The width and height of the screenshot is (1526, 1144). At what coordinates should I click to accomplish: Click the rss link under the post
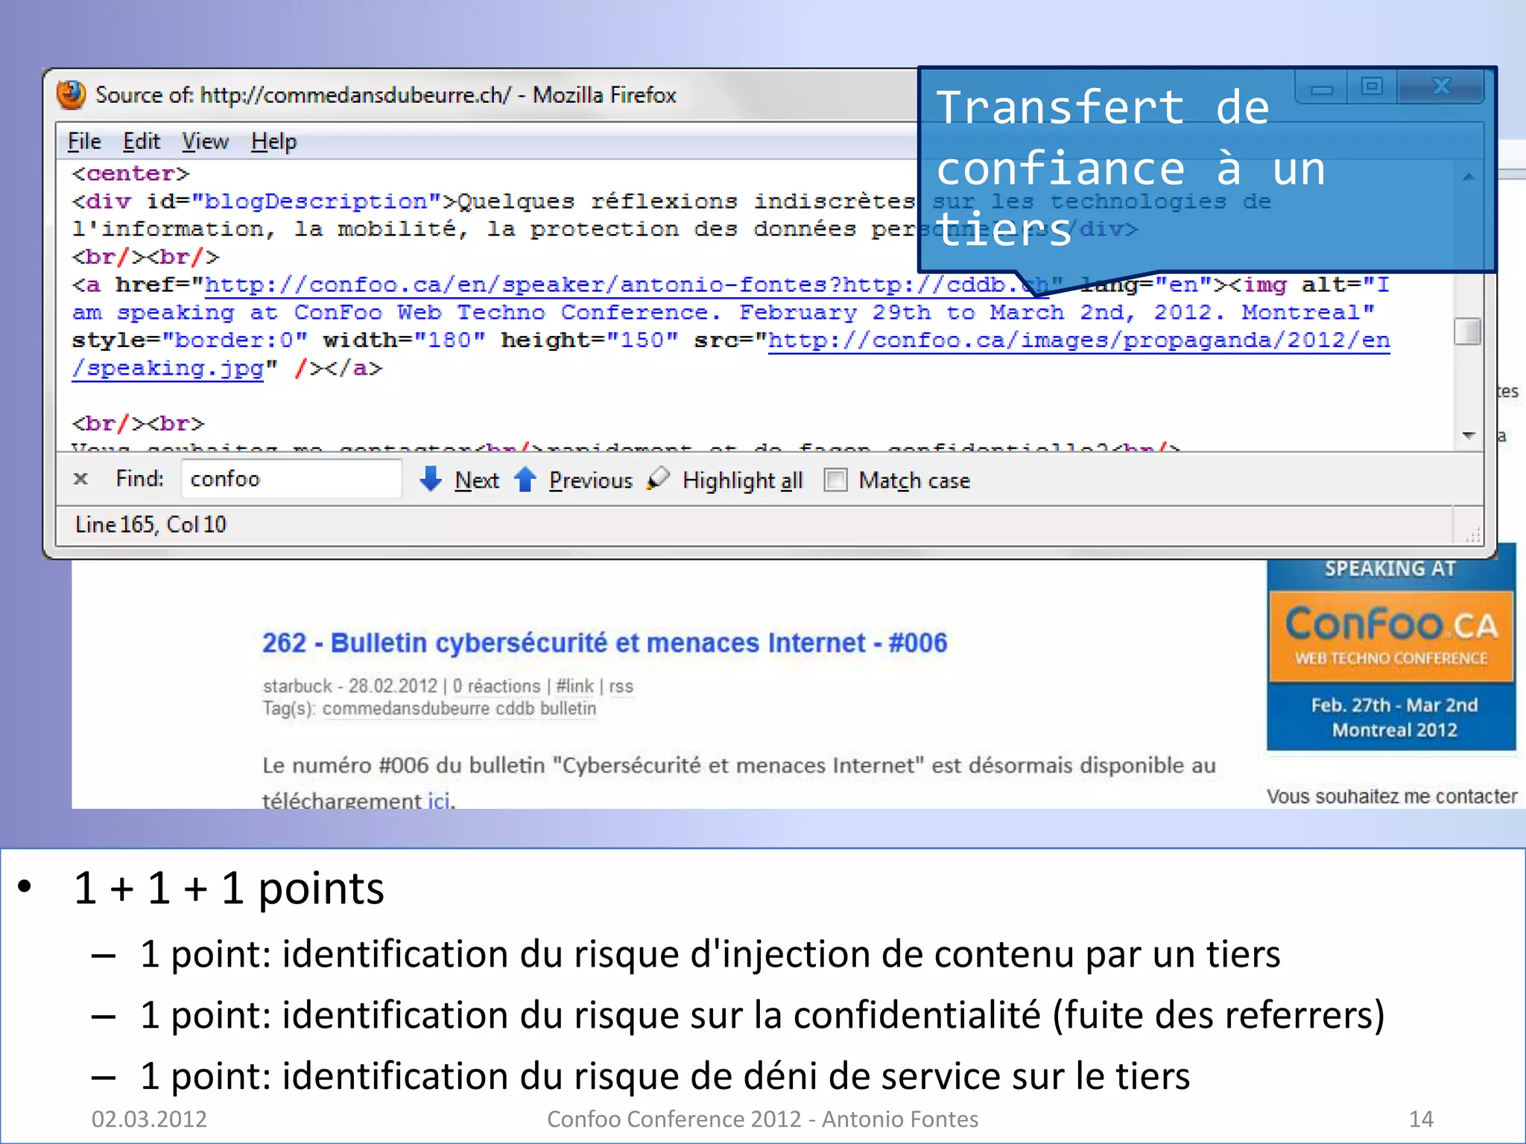click(621, 686)
